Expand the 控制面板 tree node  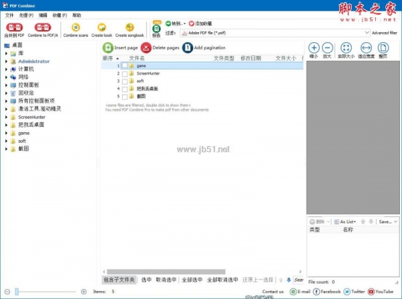(x=7, y=85)
